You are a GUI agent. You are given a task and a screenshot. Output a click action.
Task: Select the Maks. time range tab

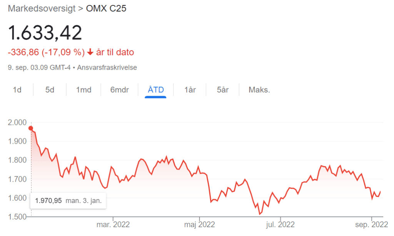(259, 90)
